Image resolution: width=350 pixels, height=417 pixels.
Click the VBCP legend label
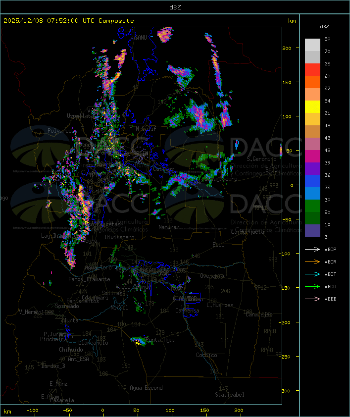(330, 249)
